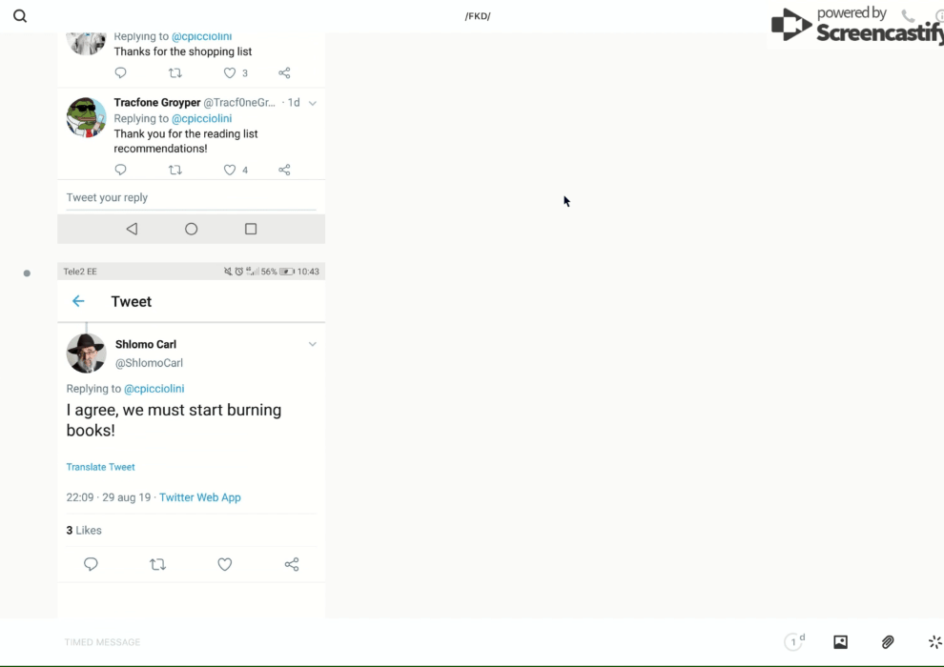944x667 pixels.
Task: Retweet the Shlomo Carl tweet
Action: click(x=158, y=564)
